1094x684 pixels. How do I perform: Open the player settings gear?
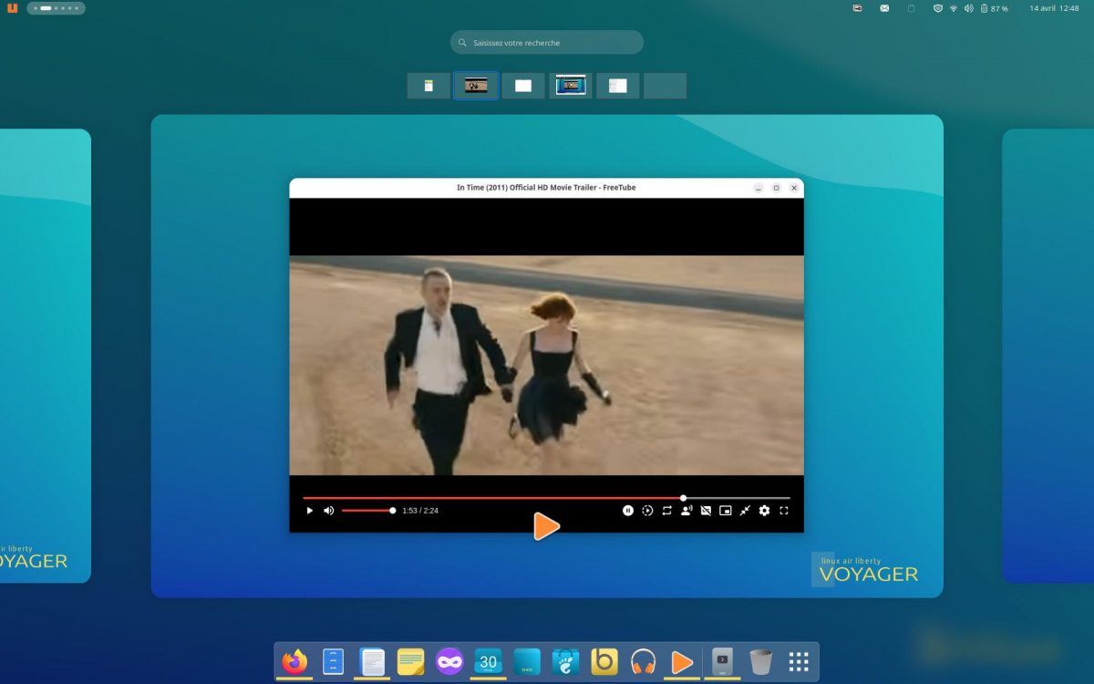764,511
